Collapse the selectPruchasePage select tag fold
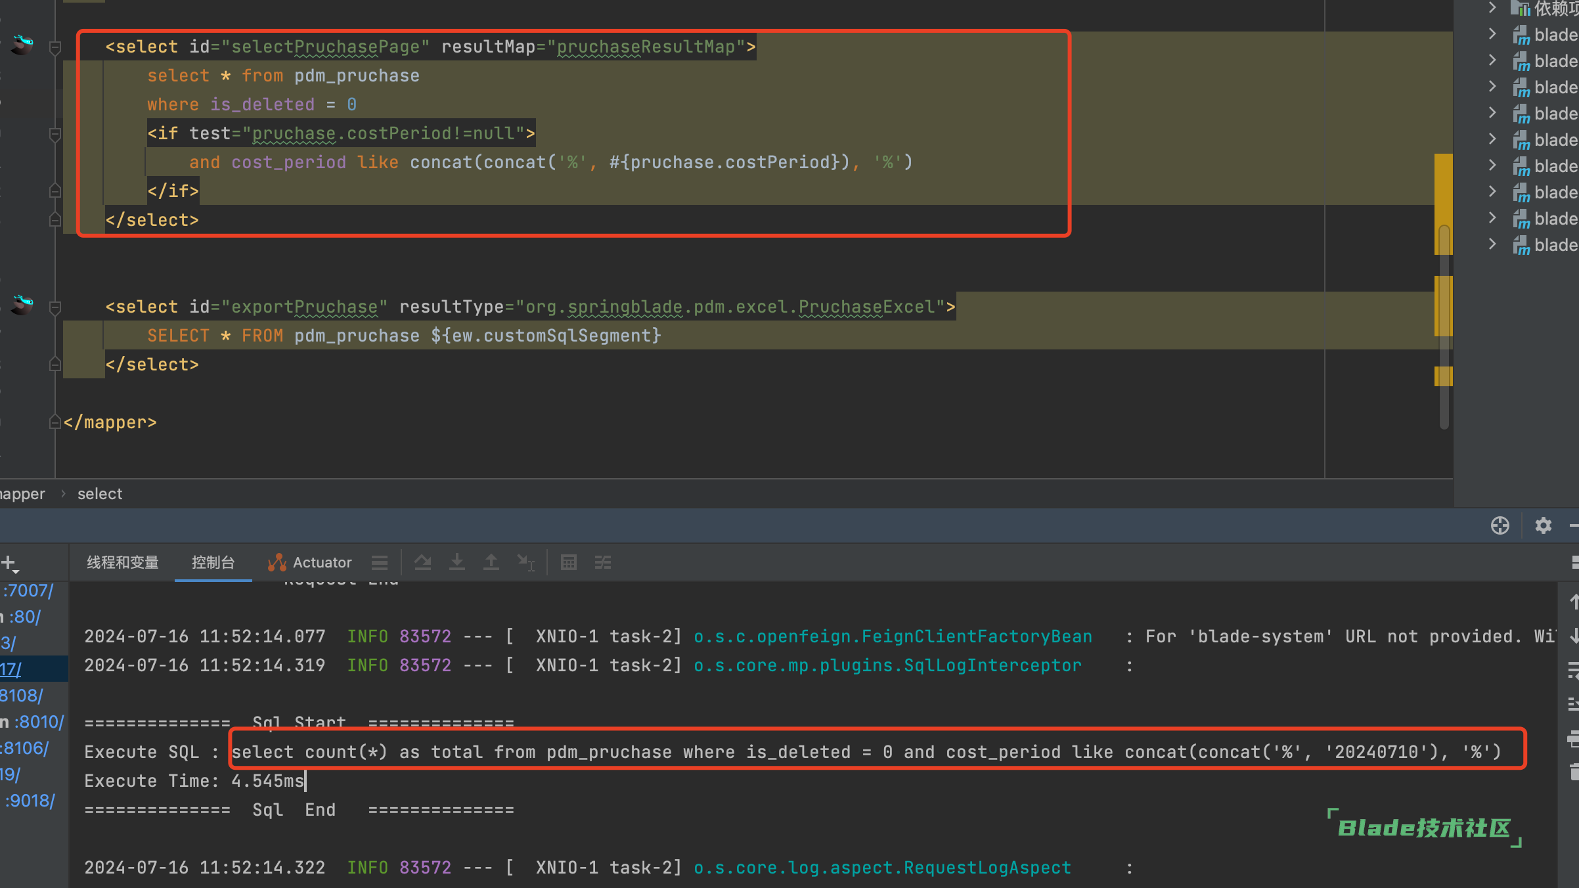 (x=55, y=47)
